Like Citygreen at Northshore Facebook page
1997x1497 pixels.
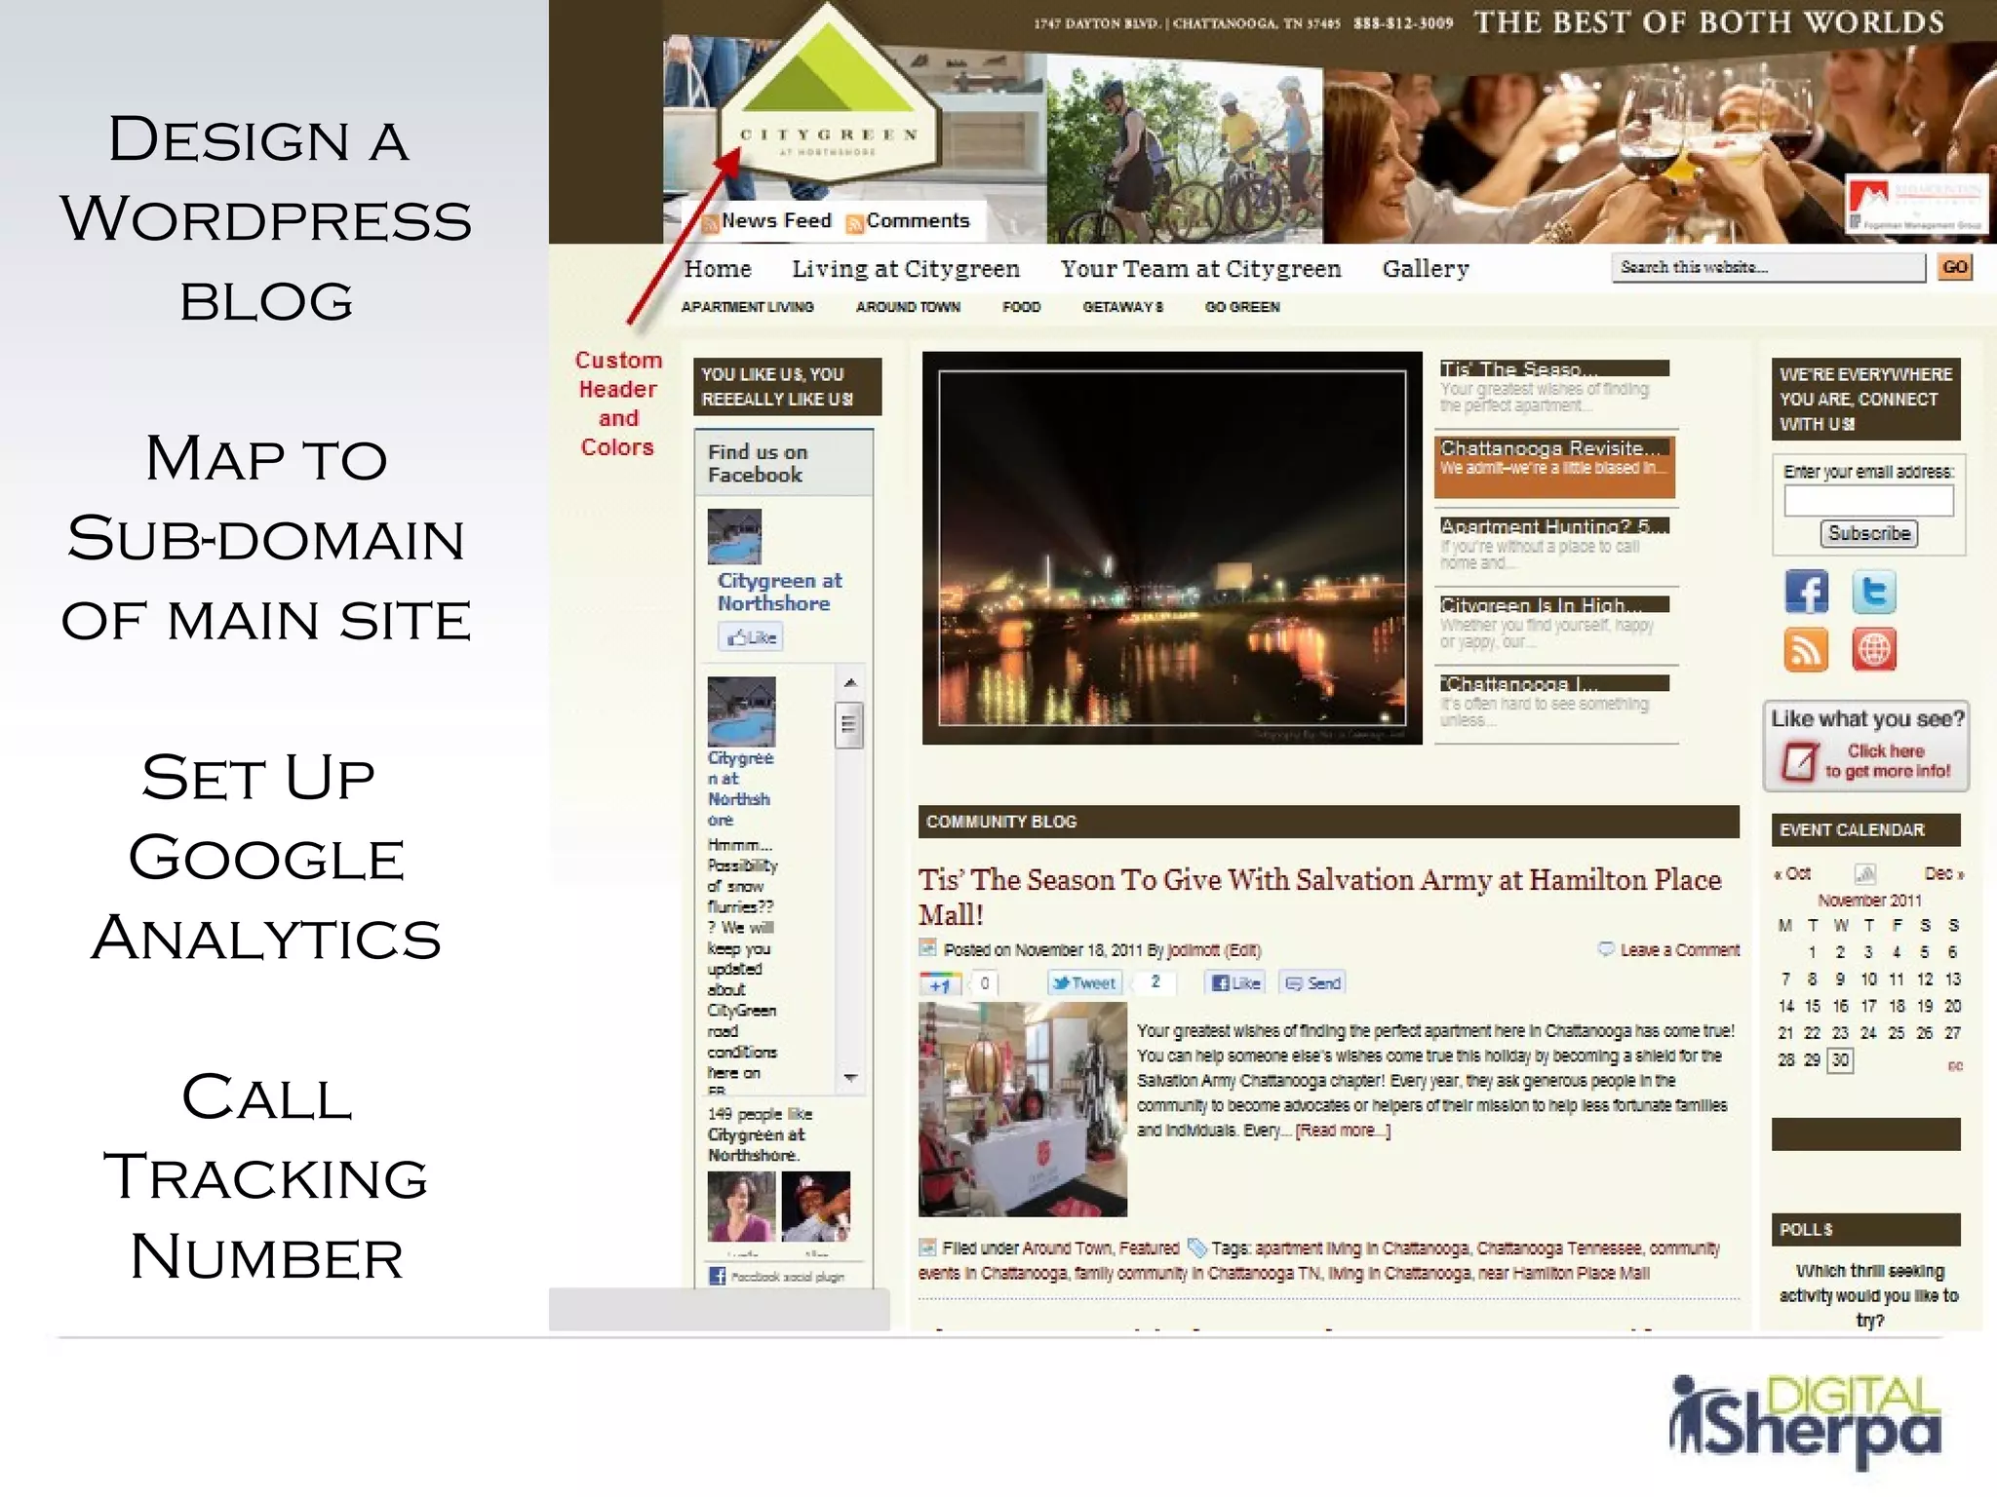(x=751, y=637)
